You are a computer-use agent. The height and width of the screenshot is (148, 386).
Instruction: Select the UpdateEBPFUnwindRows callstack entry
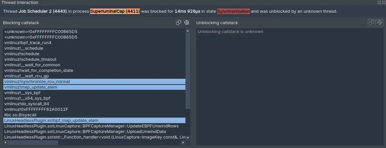[91, 126]
